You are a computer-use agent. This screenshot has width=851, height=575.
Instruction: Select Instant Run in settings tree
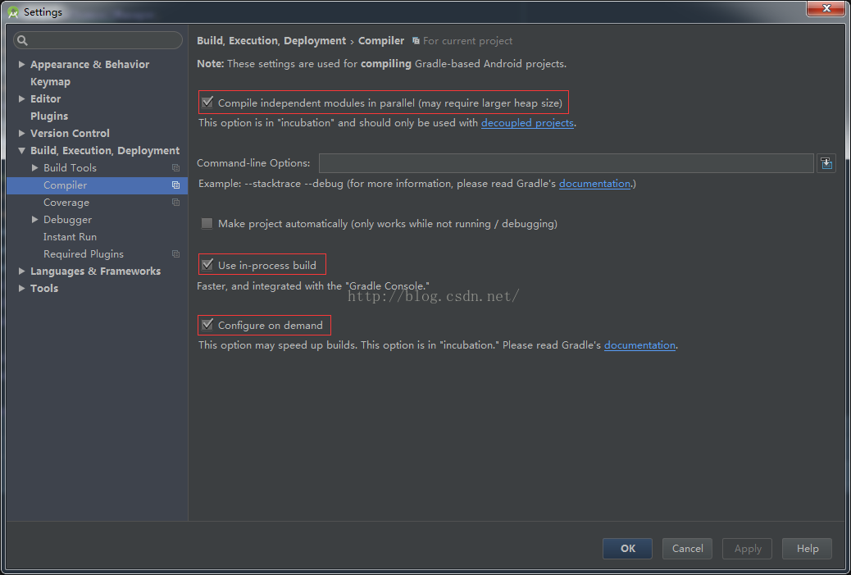70,237
